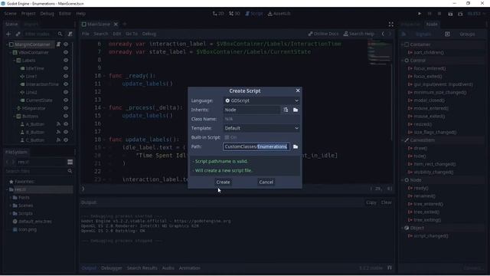The height and width of the screenshot is (276, 490).
Task: Open the AssetLib workspace
Action: (279, 14)
